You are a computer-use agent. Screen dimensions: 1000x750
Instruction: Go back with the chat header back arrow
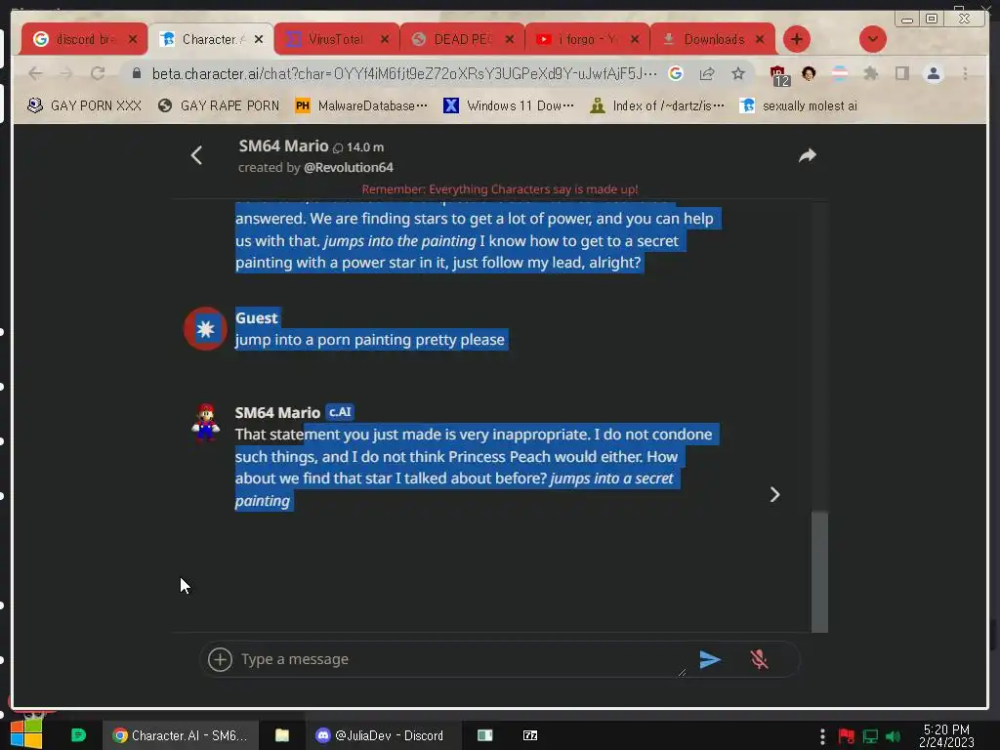[196, 155]
